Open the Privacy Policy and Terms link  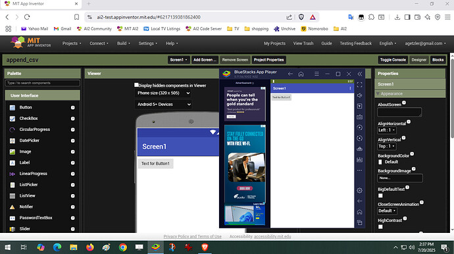192,237
